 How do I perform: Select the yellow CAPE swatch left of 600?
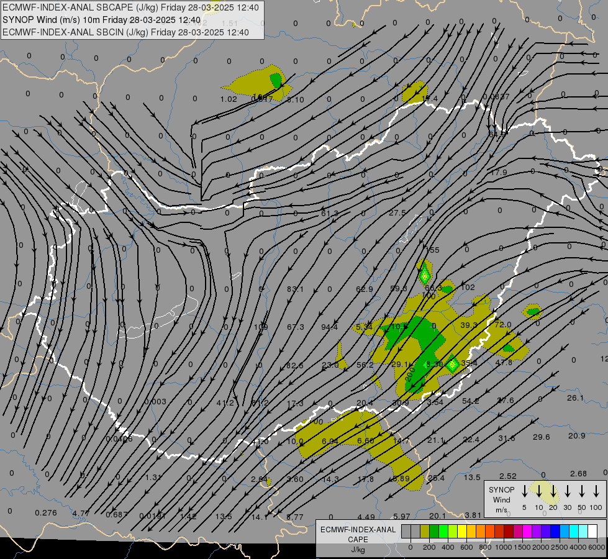point(462,532)
